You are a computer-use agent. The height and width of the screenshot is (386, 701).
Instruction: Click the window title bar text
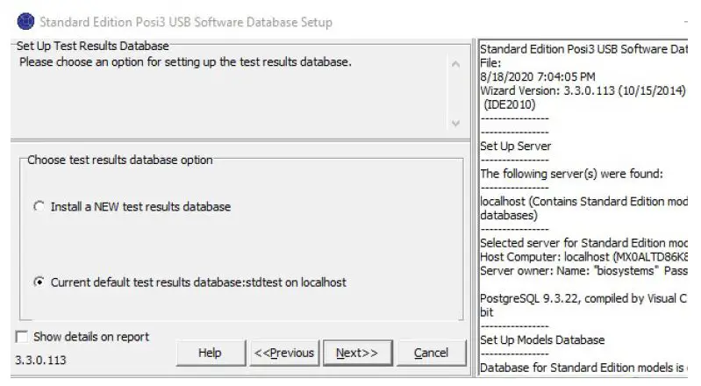tap(186, 21)
